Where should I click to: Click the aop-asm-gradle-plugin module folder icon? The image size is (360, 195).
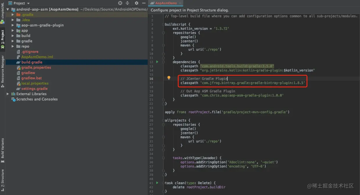pos(18,25)
